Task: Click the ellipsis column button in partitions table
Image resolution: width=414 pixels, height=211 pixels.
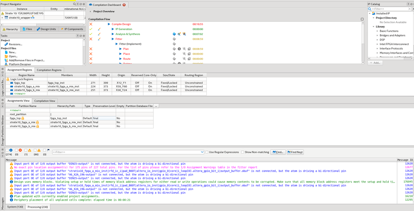Action: [x=156, y=106]
